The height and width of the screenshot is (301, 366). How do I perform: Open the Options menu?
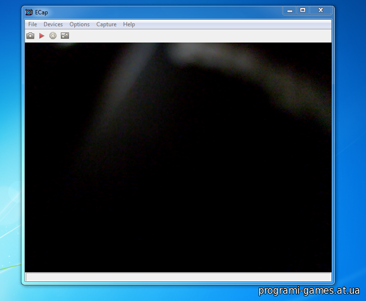80,24
